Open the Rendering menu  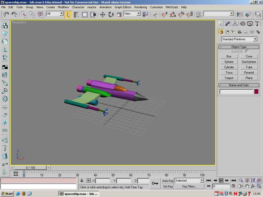tap(140, 7)
